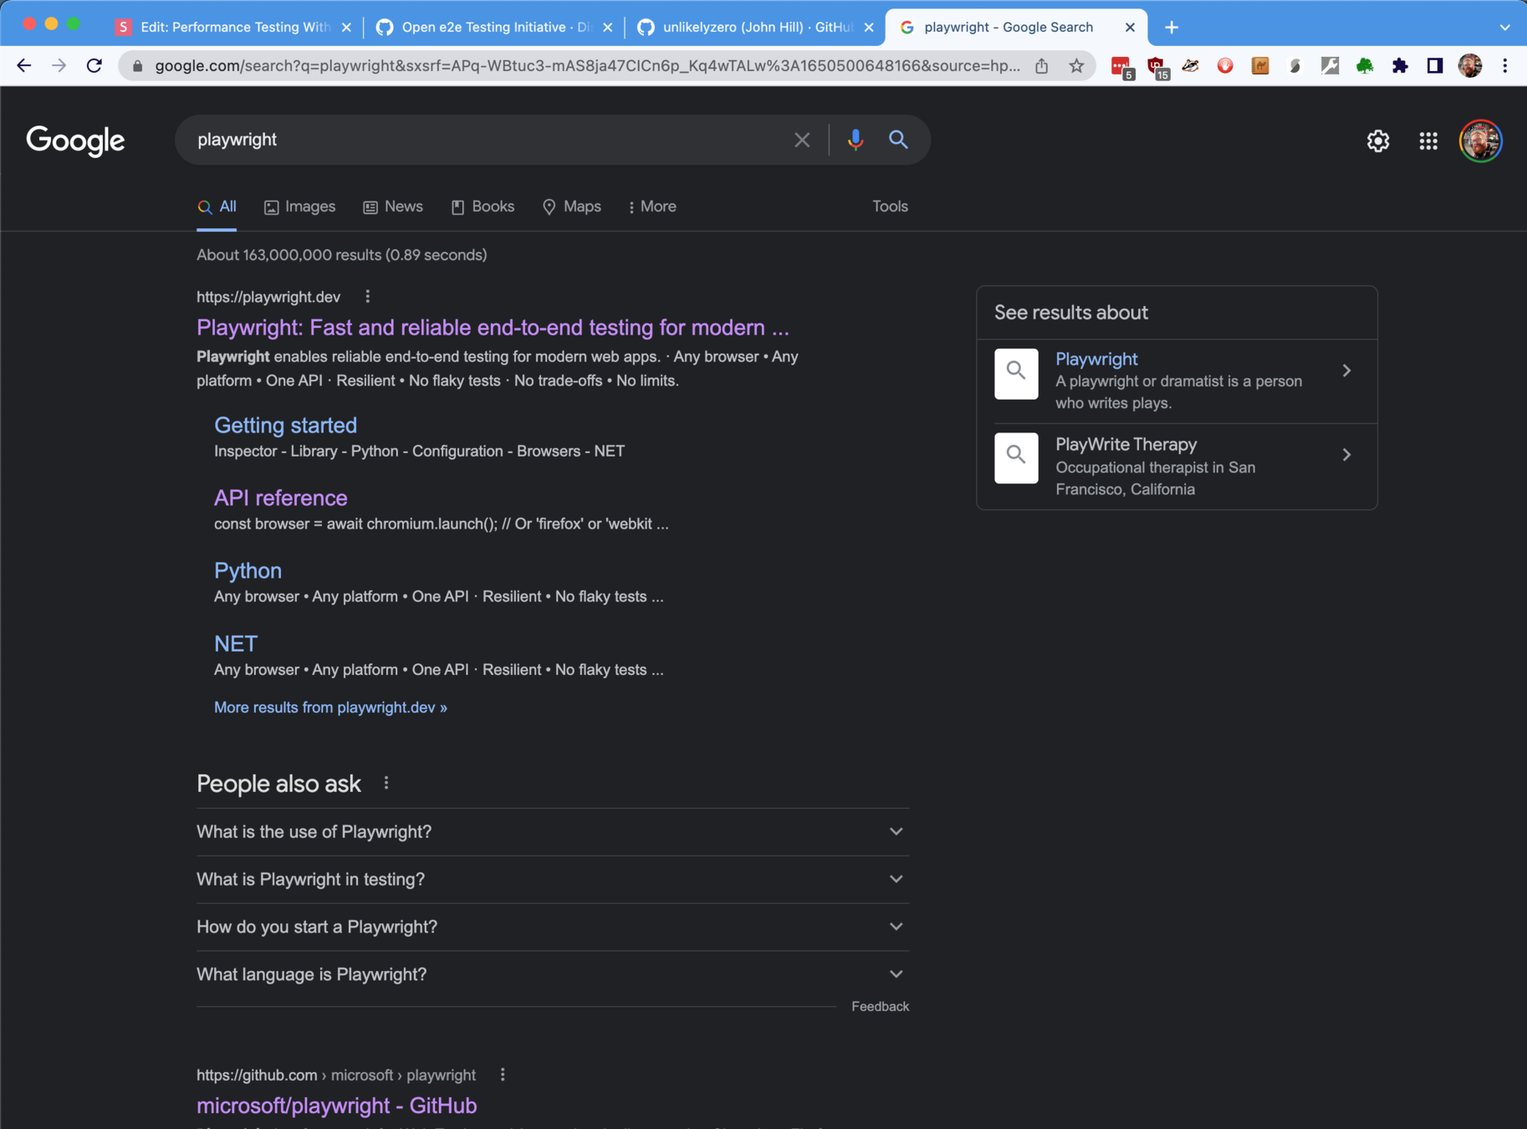Open options dots next to playwright.dev URL

click(367, 297)
